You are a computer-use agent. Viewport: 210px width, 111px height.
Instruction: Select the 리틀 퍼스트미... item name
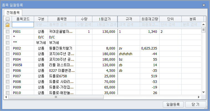(62, 65)
